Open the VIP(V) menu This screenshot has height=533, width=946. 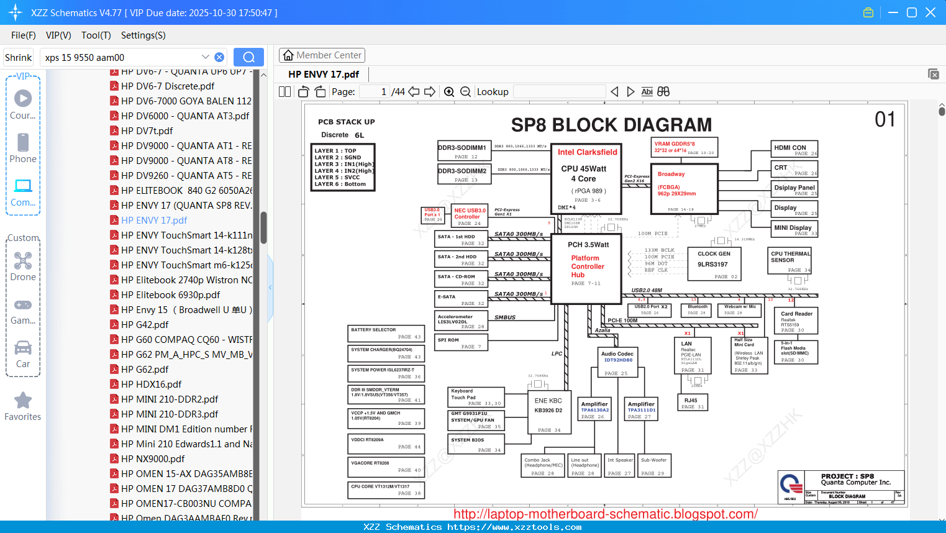coord(58,35)
